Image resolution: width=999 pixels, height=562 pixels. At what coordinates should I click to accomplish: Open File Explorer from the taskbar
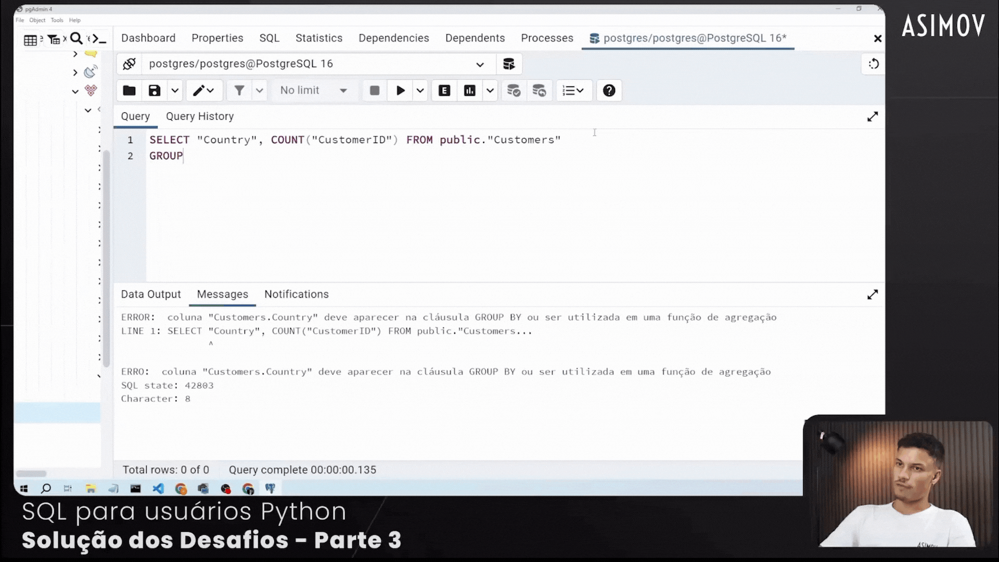[x=91, y=489]
